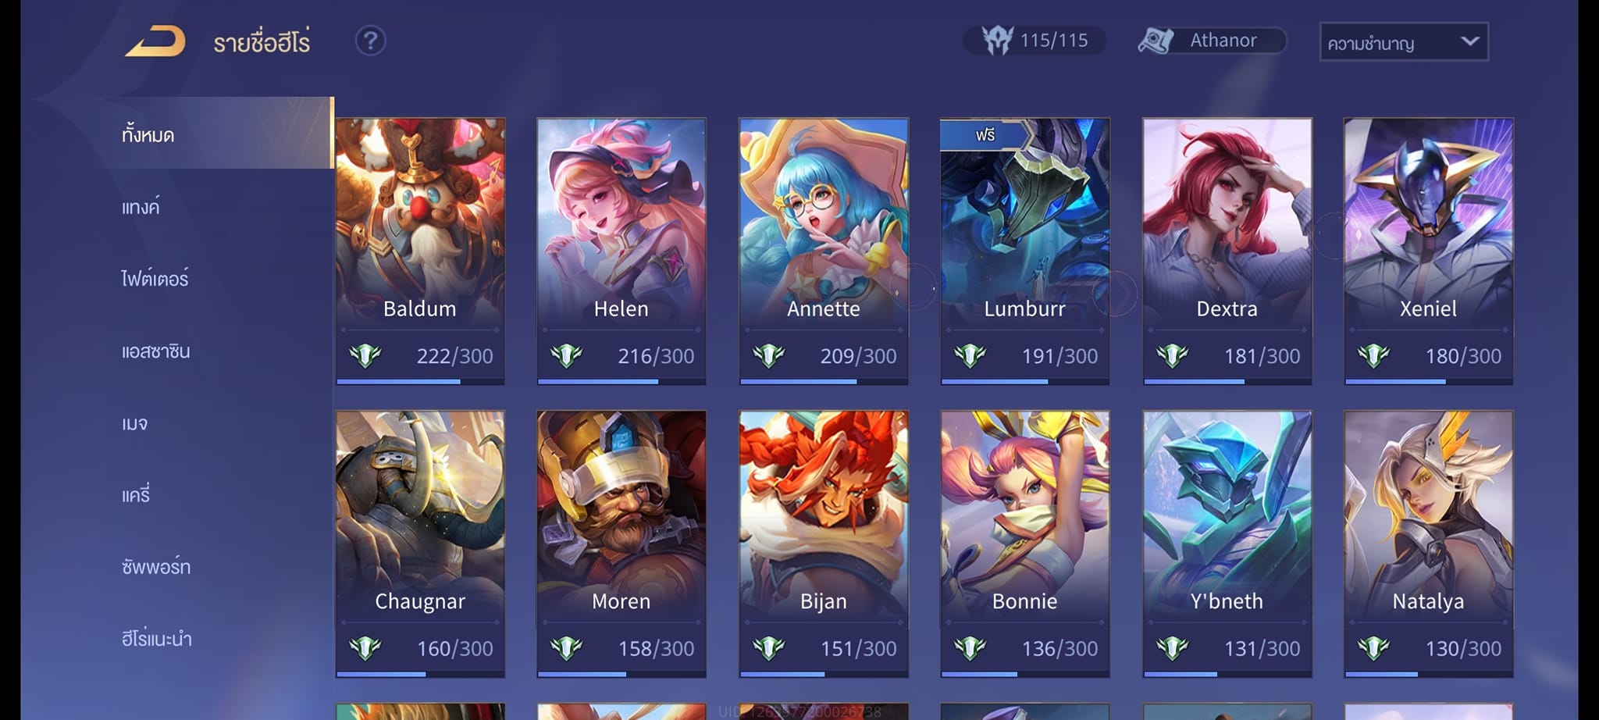Tap the proficiency badge under Xeniel
The image size is (1599, 720).
[x=1373, y=356]
